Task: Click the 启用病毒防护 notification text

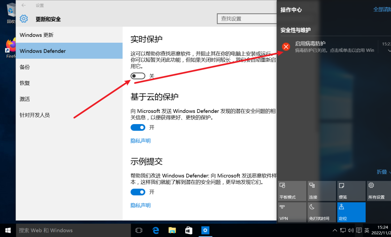Action: (x=310, y=44)
